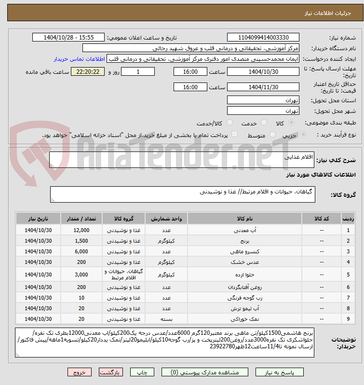Click row number 9 cell
The image size is (364, 385).
point(348,319)
